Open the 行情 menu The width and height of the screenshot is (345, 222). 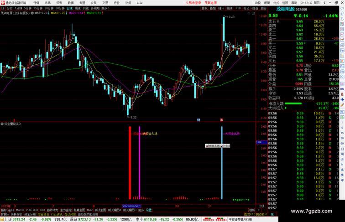point(36,3)
